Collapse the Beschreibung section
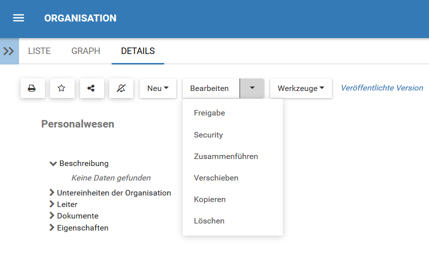This screenshot has width=429, height=253. 53,163
